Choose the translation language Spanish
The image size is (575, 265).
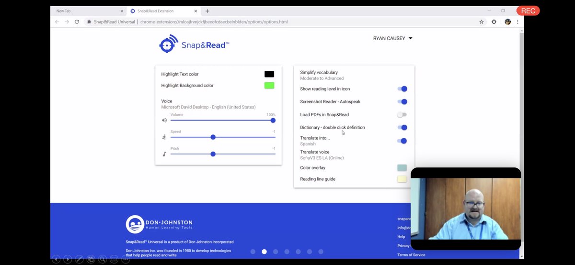point(308,144)
